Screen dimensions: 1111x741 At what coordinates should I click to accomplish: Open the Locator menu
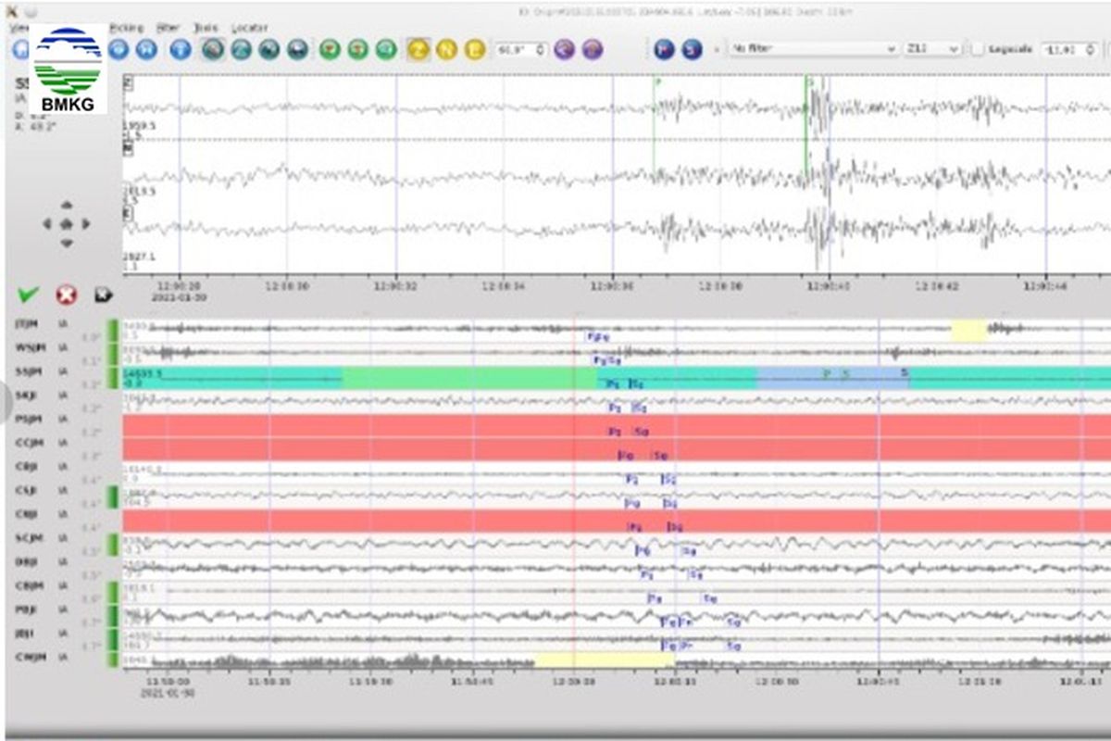coord(250,28)
